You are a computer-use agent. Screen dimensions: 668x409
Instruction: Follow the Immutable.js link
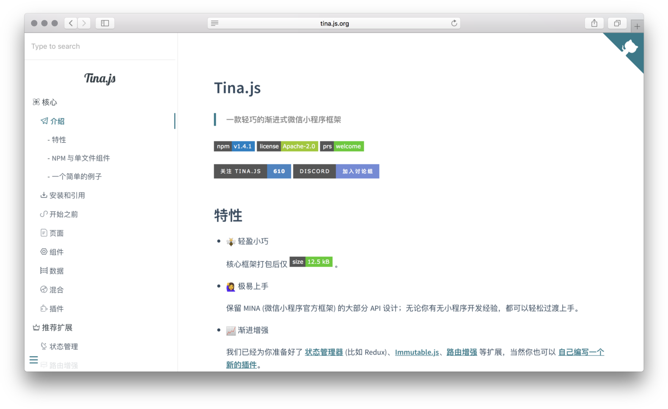417,352
